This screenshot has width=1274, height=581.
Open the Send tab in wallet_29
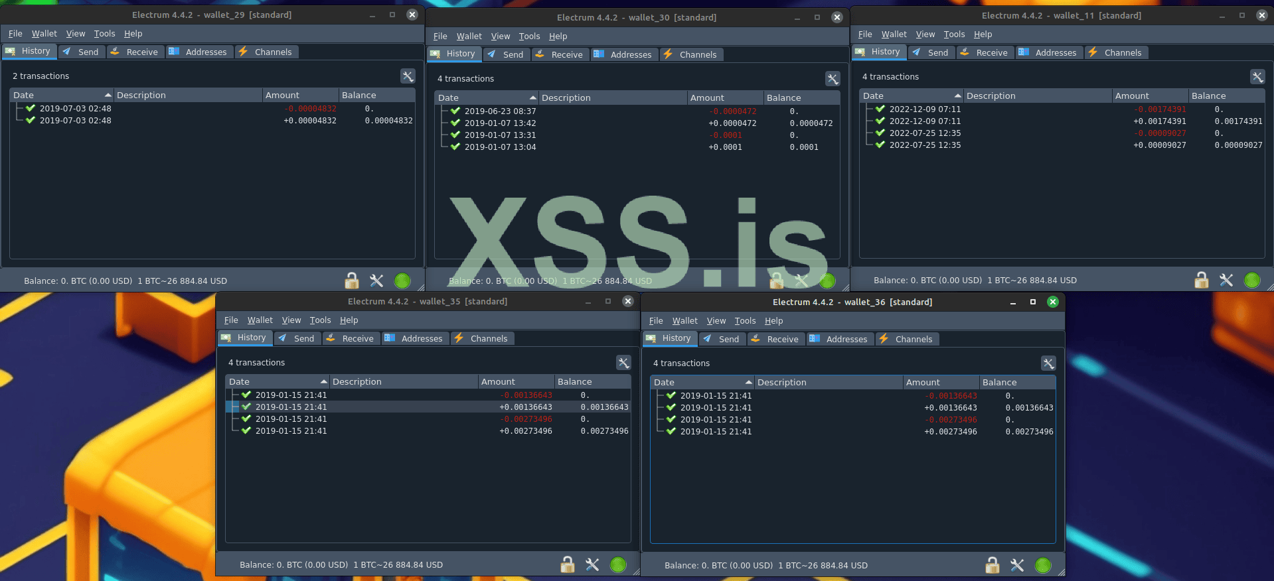coord(82,52)
